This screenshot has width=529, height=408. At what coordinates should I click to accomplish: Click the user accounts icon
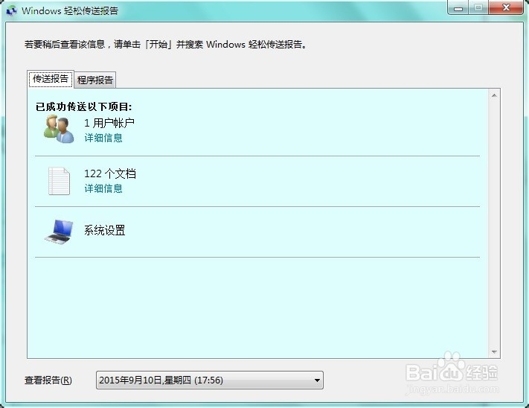click(x=59, y=129)
